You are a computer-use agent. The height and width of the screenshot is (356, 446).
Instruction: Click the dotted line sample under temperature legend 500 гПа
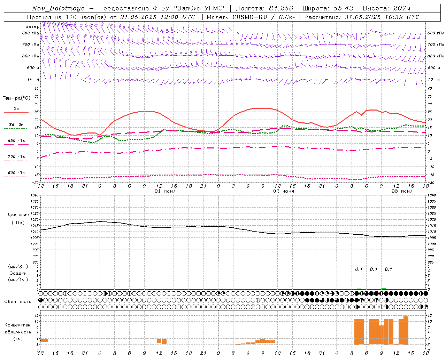[x=16, y=177]
